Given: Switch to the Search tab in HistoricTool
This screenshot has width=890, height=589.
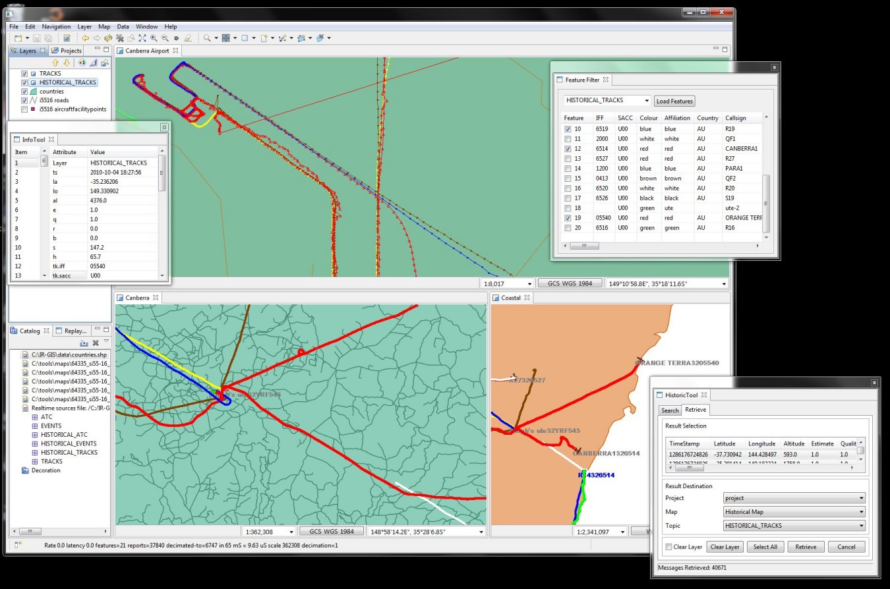Looking at the screenshot, I should coord(670,410).
